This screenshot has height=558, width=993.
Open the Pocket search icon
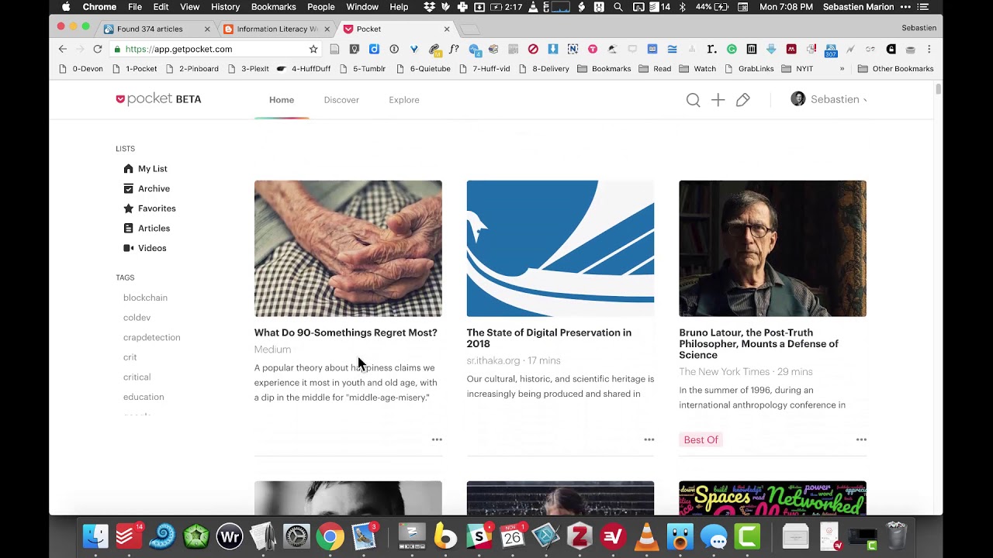[x=693, y=100]
